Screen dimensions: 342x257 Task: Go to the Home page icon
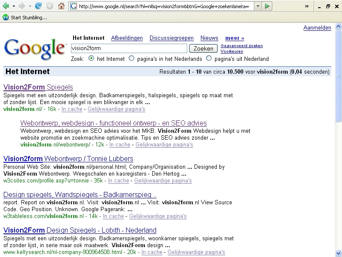click(x=61, y=6)
